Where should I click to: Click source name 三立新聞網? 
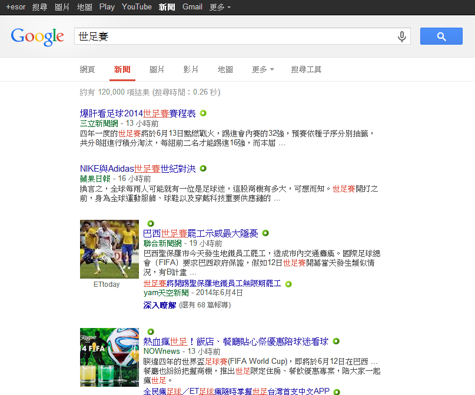click(x=99, y=123)
